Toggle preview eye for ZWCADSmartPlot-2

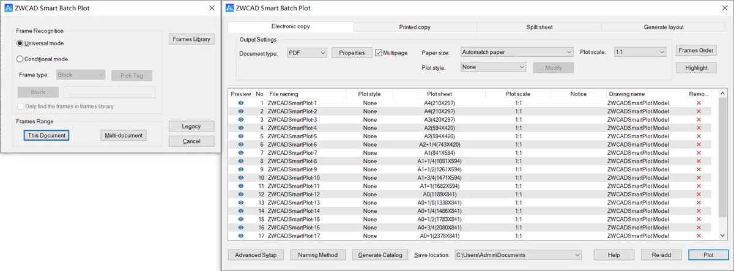point(241,111)
